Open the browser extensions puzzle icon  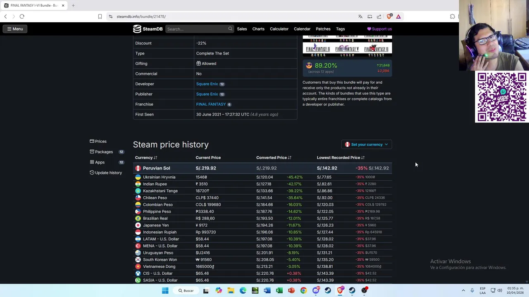(x=453, y=16)
